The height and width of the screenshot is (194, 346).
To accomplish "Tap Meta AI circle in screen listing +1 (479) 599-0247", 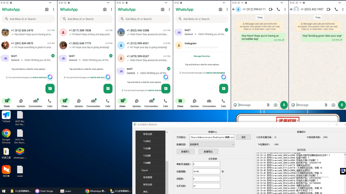I will (x=166, y=77).
